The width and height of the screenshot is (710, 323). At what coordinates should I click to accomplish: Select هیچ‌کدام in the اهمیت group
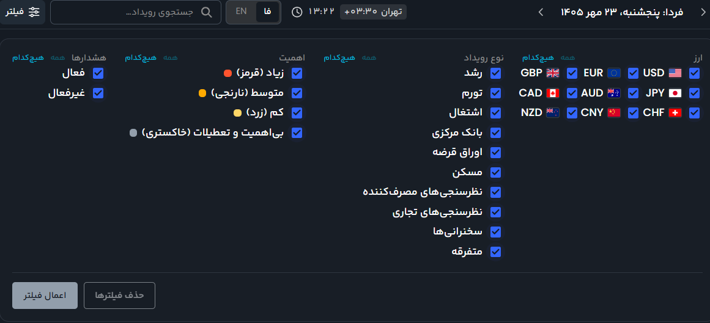click(141, 58)
